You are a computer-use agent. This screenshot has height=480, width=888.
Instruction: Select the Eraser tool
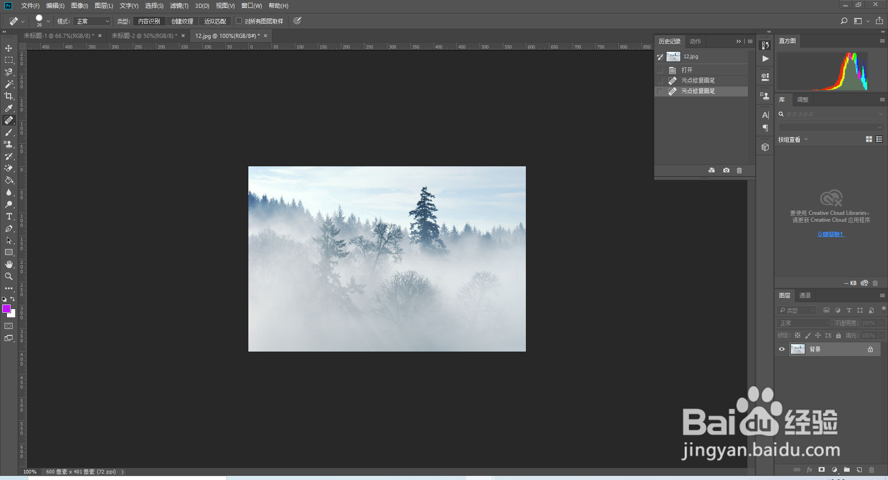[x=9, y=168]
